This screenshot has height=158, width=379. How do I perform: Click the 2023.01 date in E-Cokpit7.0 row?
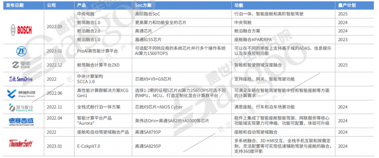(x=55, y=147)
